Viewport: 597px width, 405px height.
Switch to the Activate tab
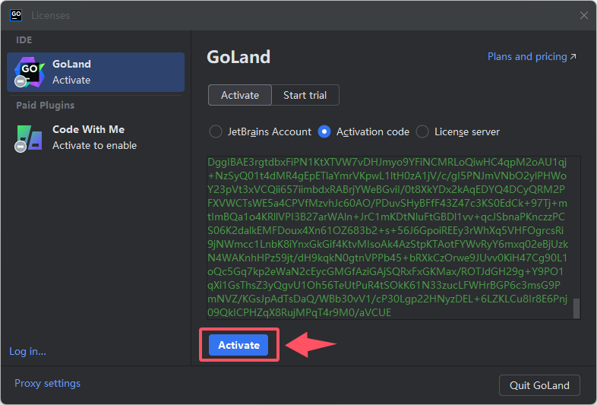pyautogui.click(x=240, y=95)
